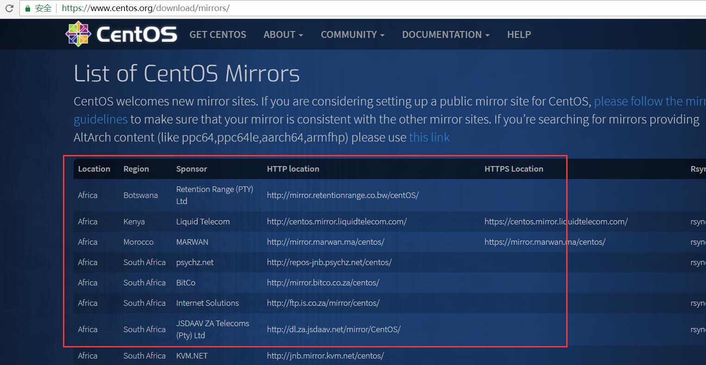Click the CentOS logo
Screen dimensions: 706x365
click(121, 34)
